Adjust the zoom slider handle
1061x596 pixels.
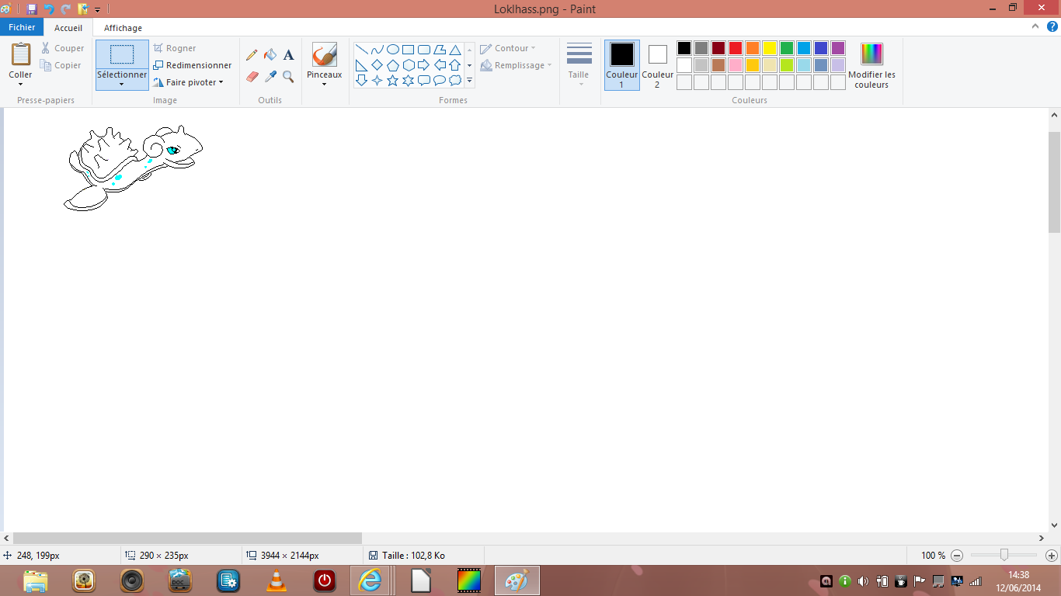1004,555
